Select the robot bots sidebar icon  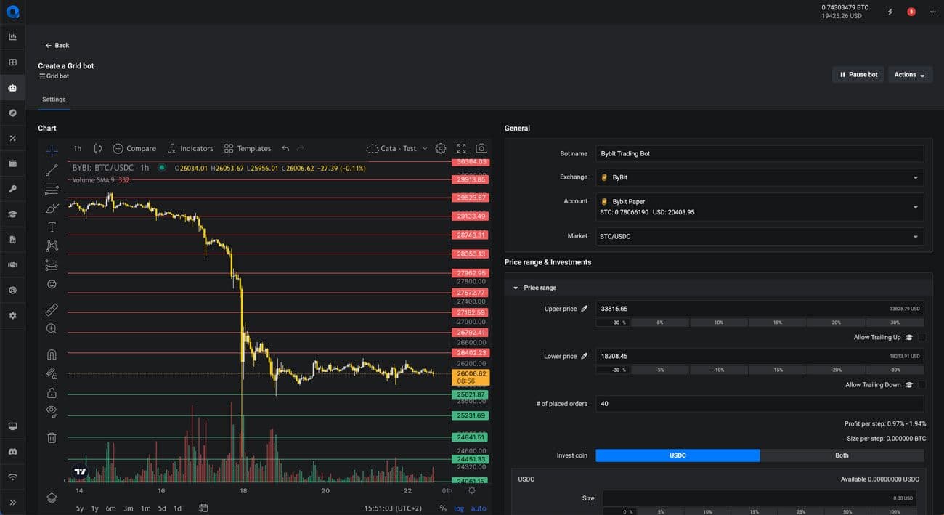coord(12,88)
